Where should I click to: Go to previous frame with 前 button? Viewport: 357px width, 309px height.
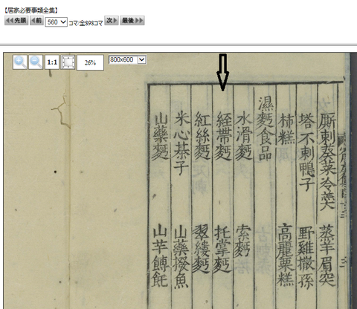click(36, 21)
